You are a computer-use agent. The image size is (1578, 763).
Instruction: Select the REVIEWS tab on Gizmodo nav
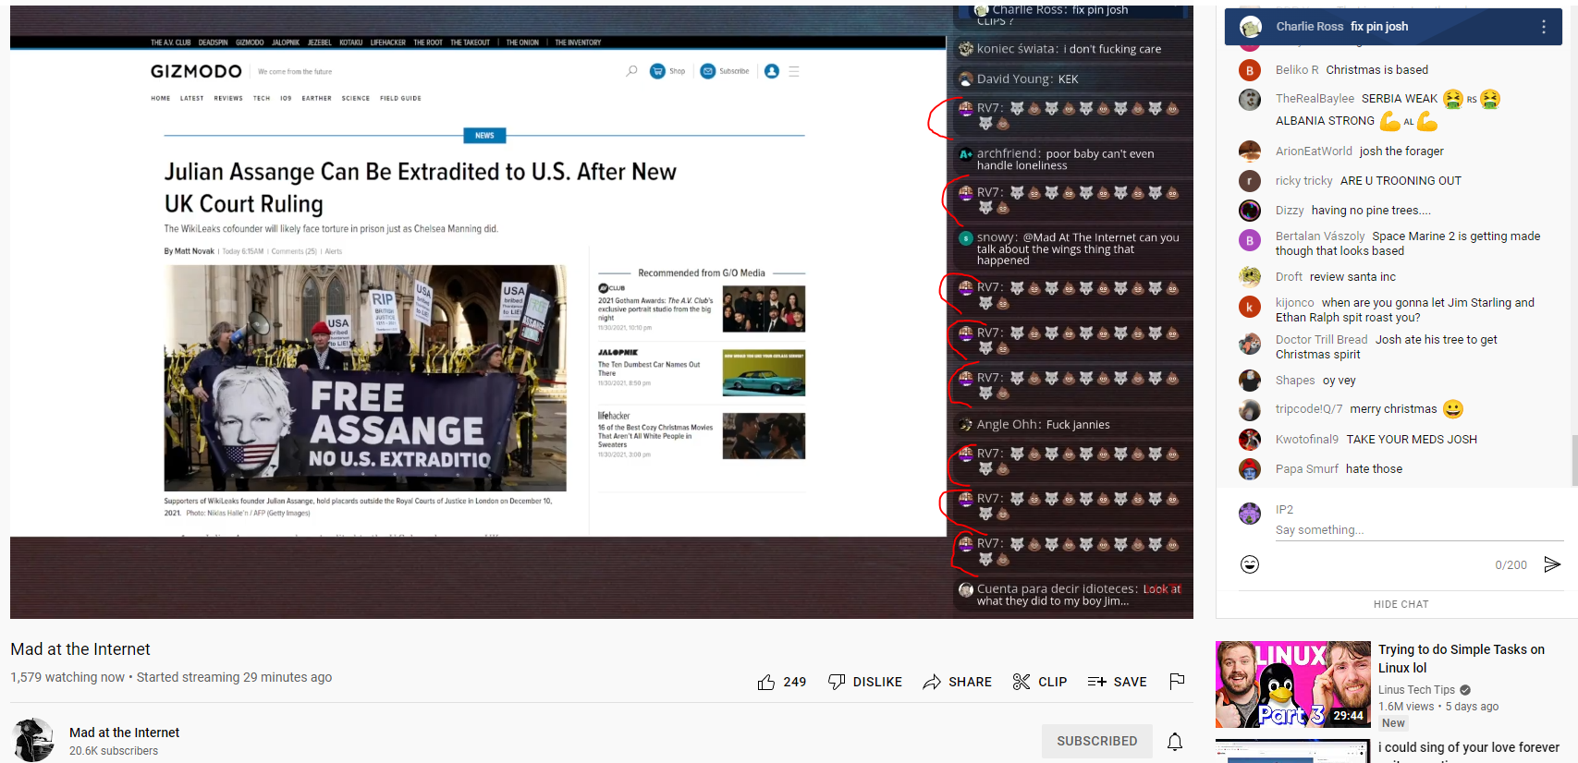tap(228, 98)
